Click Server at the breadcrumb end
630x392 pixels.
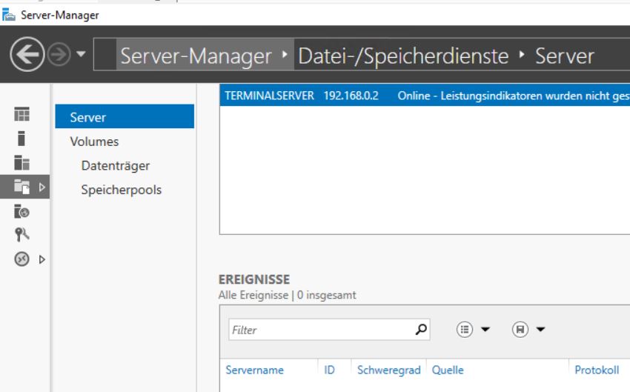tap(565, 56)
